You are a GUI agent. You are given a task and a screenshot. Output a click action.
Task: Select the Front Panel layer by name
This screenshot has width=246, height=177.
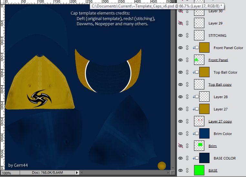coord(218,60)
